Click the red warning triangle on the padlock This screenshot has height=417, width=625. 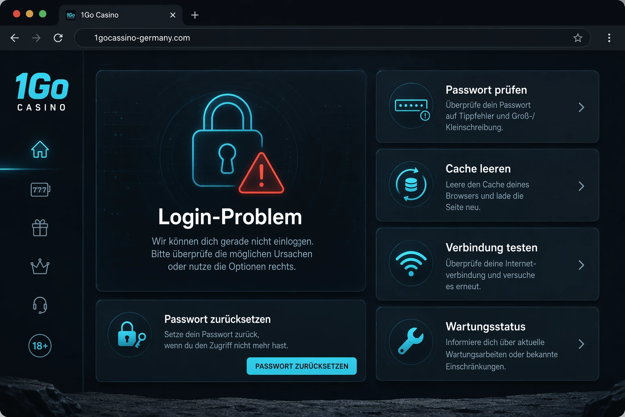click(261, 174)
